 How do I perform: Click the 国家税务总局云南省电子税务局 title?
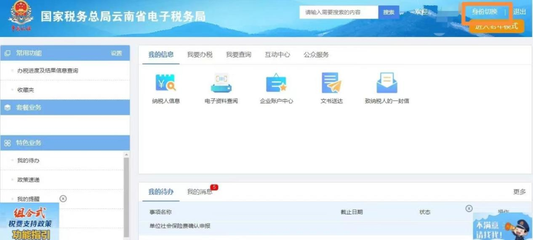(123, 16)
